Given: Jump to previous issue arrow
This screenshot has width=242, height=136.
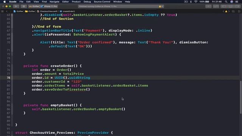Looking at the screenshot, I should point(223,11).
